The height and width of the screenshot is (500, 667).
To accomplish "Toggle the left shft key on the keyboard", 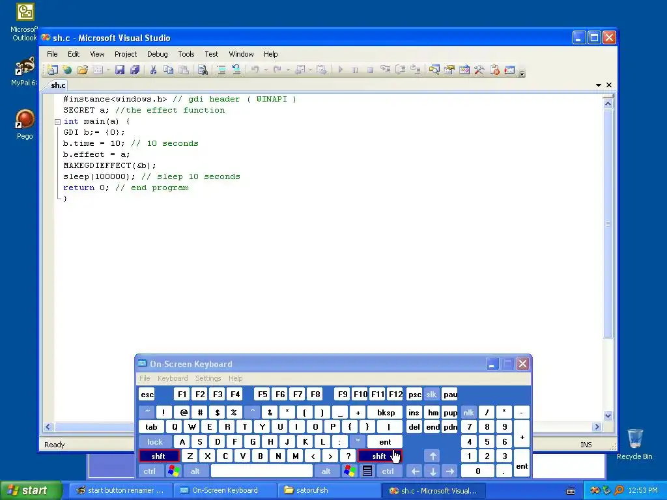I will [159, 456].
